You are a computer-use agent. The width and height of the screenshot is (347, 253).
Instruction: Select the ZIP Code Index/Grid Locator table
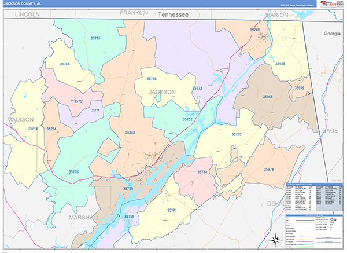314,197
